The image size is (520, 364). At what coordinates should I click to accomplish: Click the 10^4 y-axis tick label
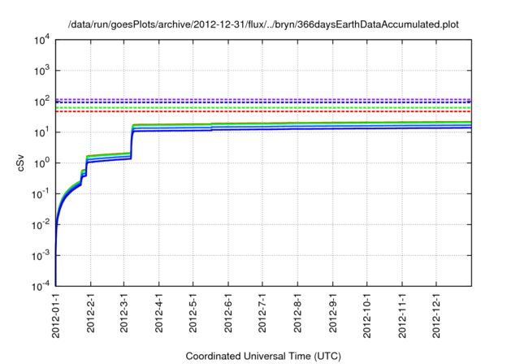(x=42, y=40)
